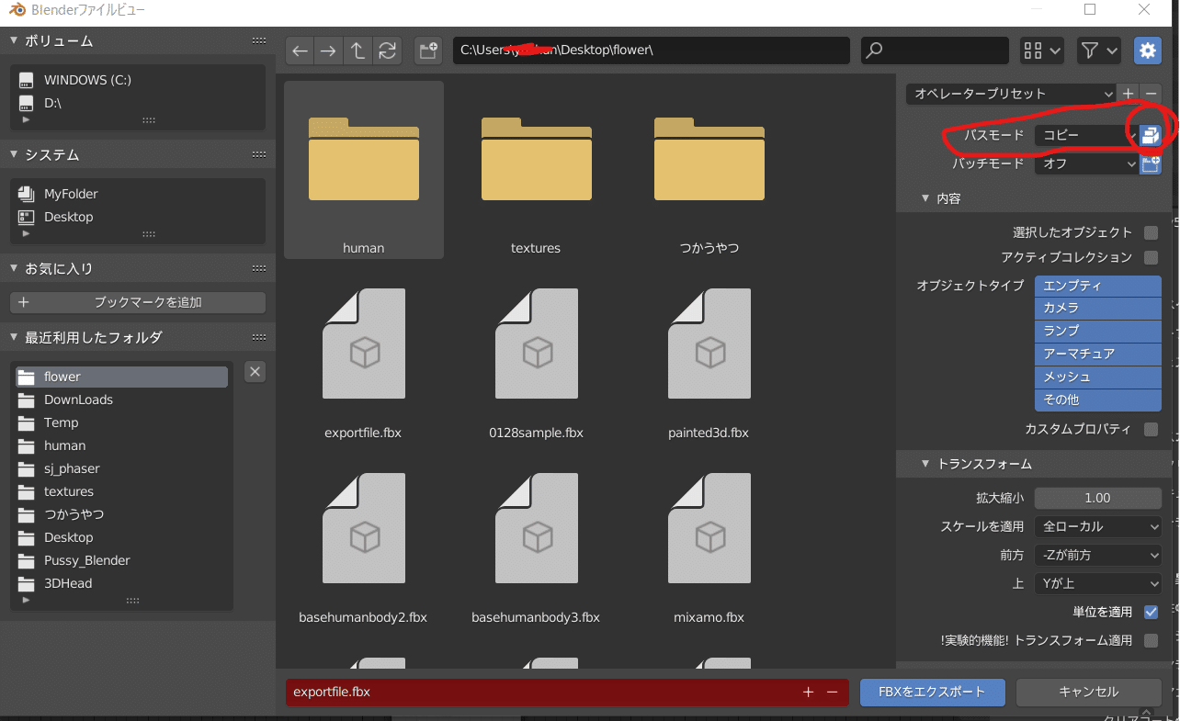Increment filename number with plus
1180x721 pixels.
pyautogui.click(x=809, y=692)
